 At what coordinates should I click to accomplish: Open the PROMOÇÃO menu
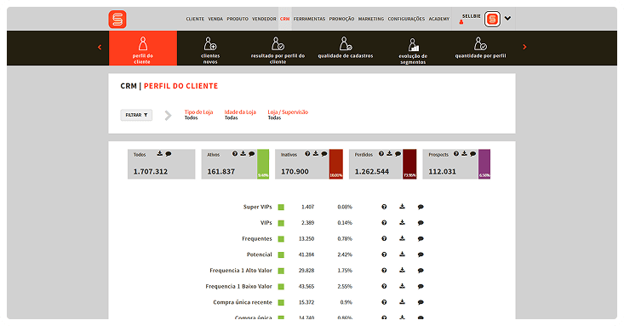pyautogui.click(x=341, y=19)
